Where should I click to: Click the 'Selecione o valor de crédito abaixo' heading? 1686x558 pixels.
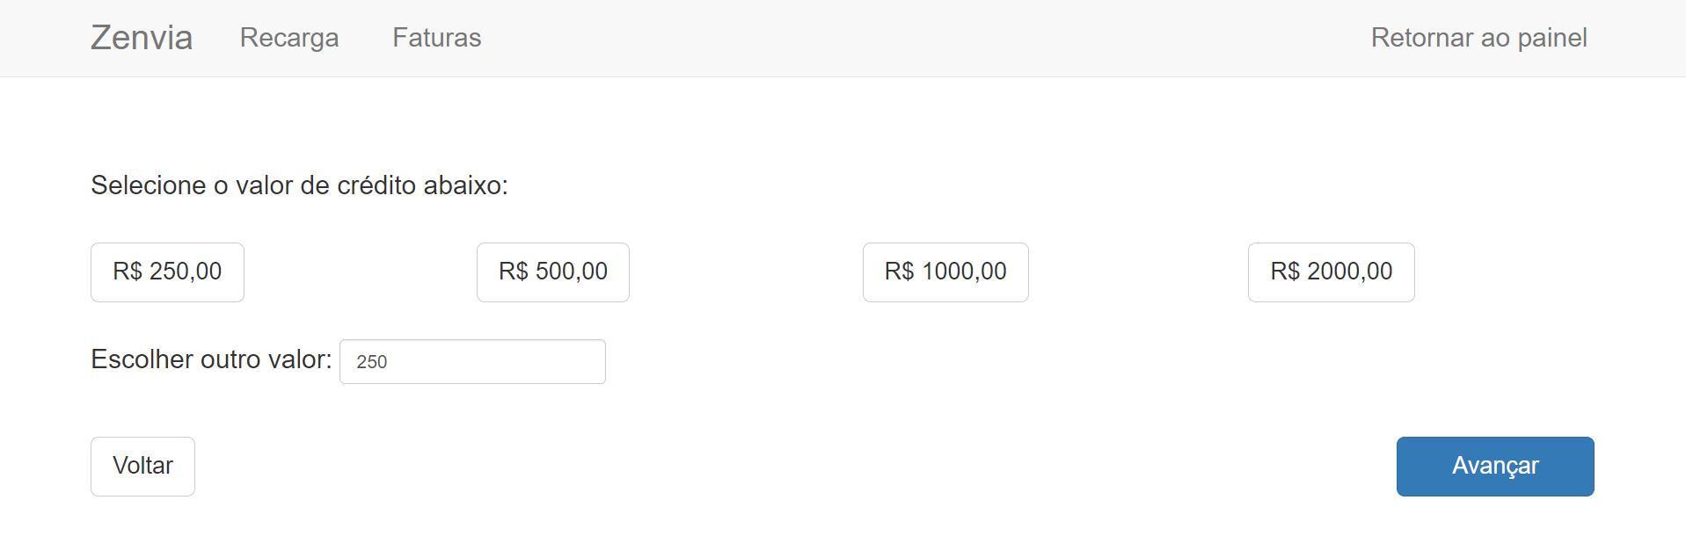click(299, 185)
